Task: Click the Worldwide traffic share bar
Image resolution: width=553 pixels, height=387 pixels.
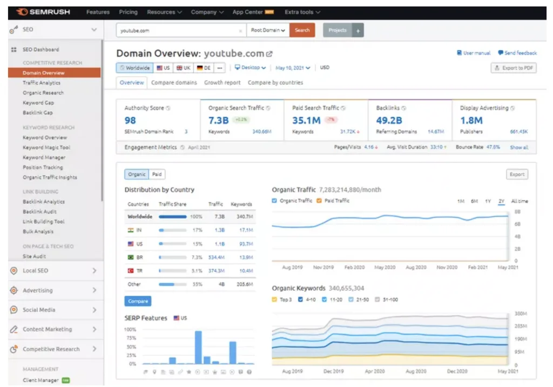Action: click(172, 217)
